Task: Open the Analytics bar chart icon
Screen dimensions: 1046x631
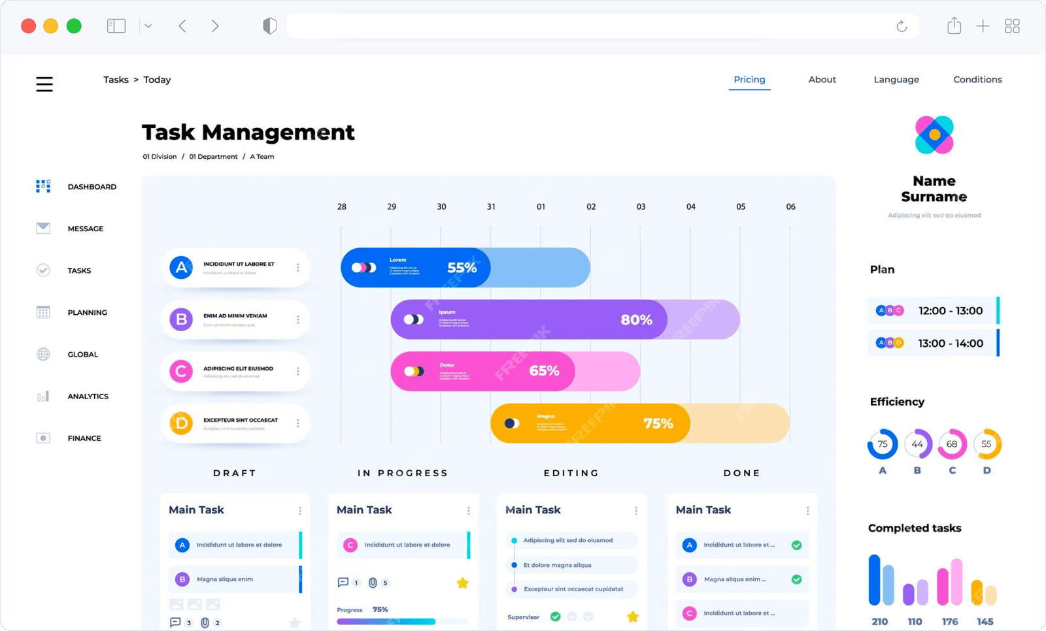Action: (43, 396)
